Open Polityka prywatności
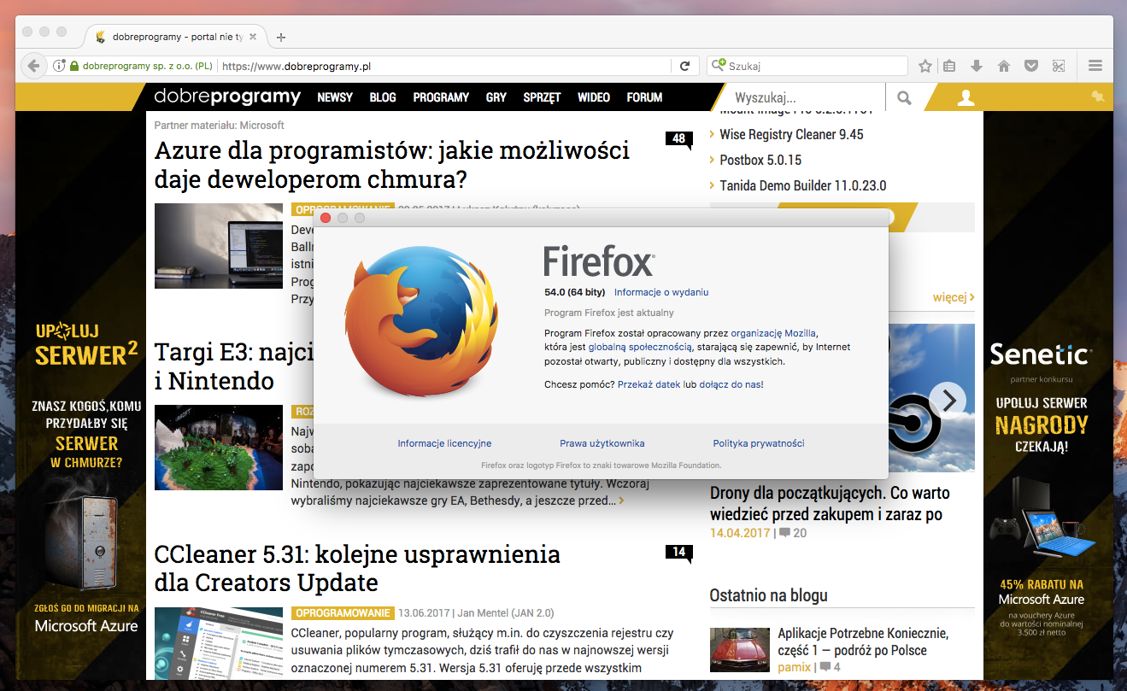This screenshot has width=1127, height=691. (x=759, y=443)
